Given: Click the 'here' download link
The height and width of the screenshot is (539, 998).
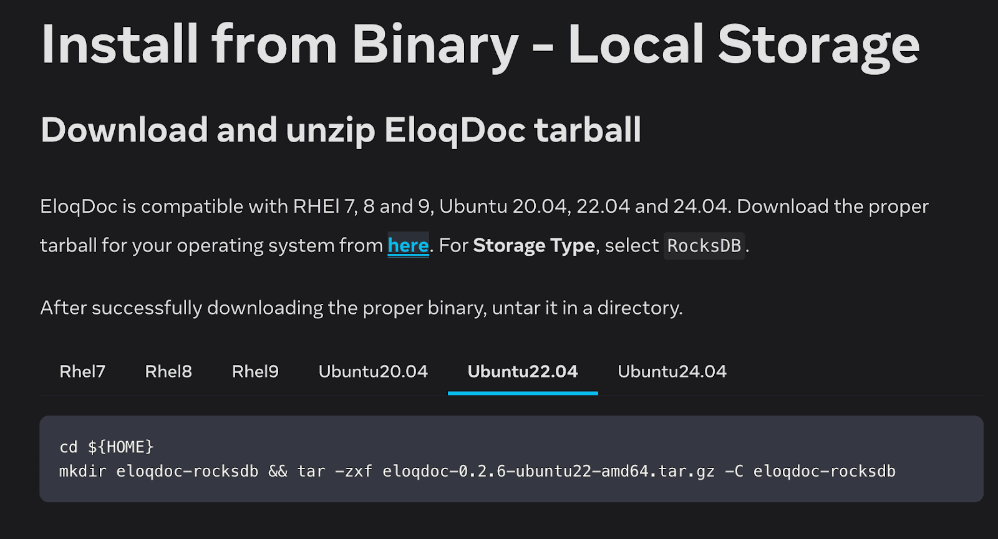Looking at the screenshot, I should click(407, 245).
